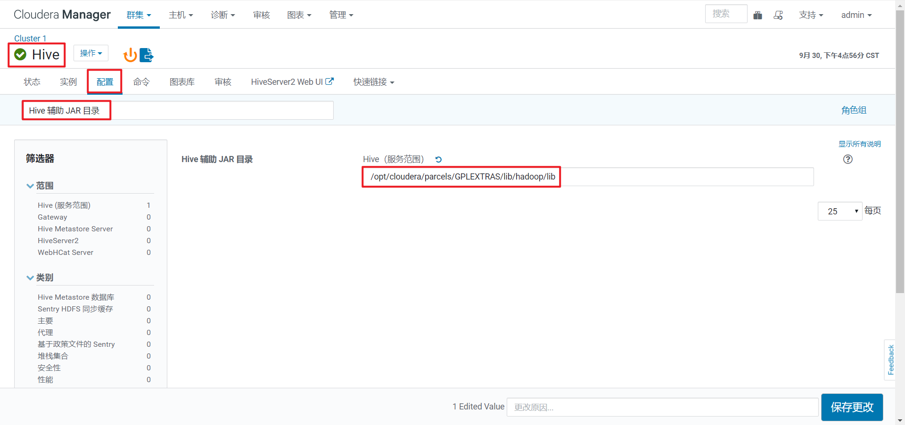Filter by 安全性 category
Image resolution: width=905 pixels, height=425 pixels.
coord(49,368)
